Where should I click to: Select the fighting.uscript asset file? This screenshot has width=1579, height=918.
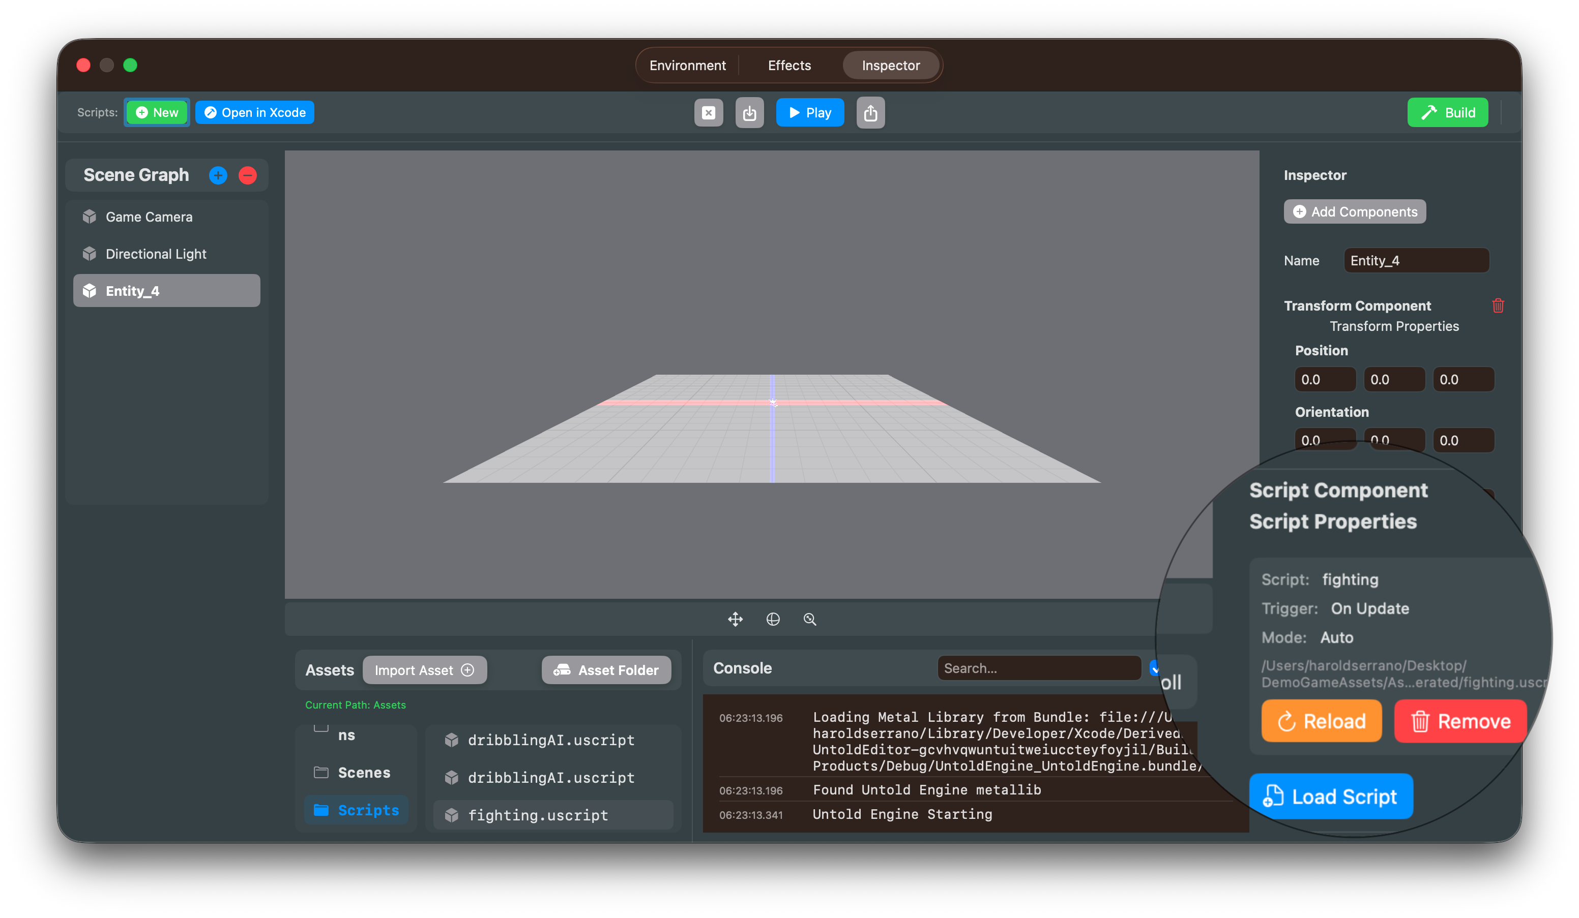(538, 815)
